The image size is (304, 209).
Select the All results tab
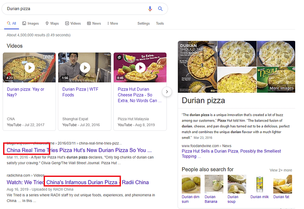(x=11, y=23)
